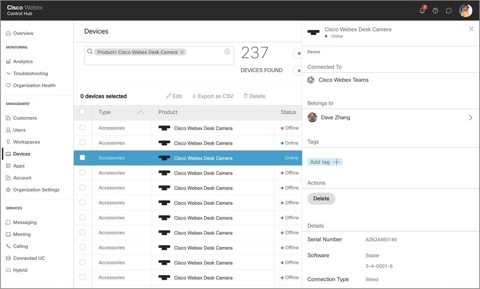Open the Messaging service page

[x=25, y=222]
